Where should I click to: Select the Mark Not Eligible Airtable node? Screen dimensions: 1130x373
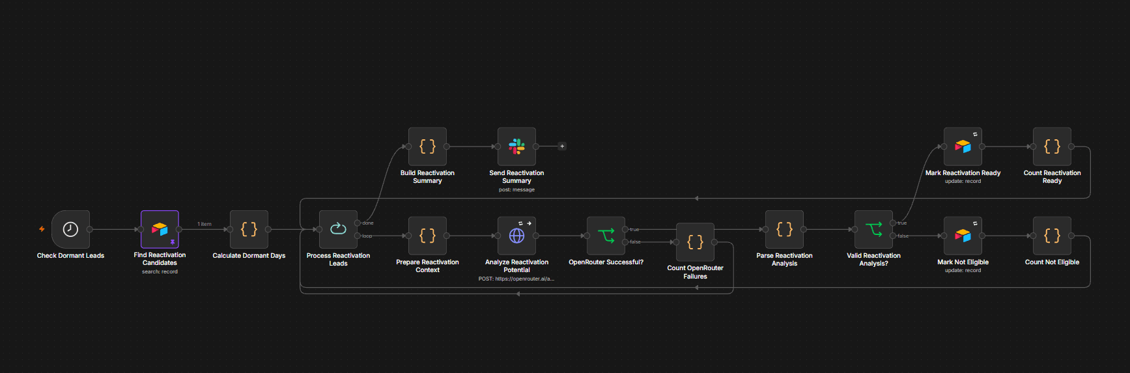[x=963, y=236]
